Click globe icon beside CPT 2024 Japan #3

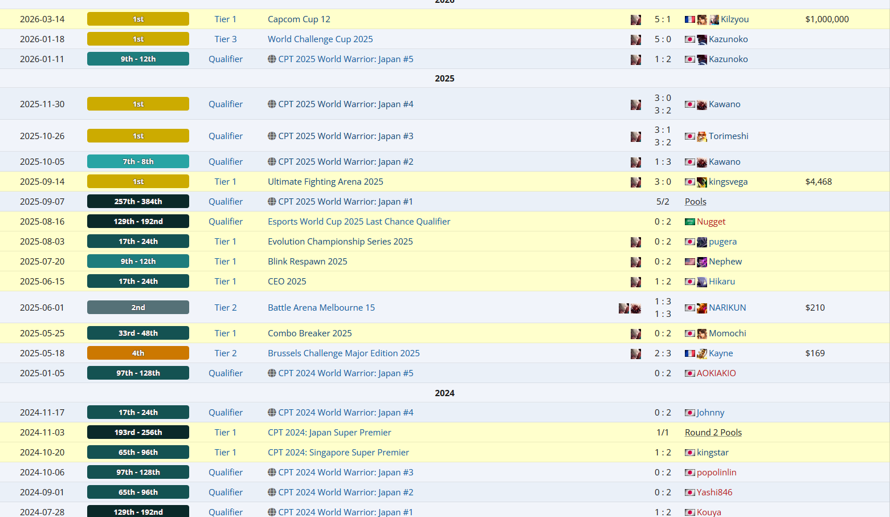coord(272,473)
